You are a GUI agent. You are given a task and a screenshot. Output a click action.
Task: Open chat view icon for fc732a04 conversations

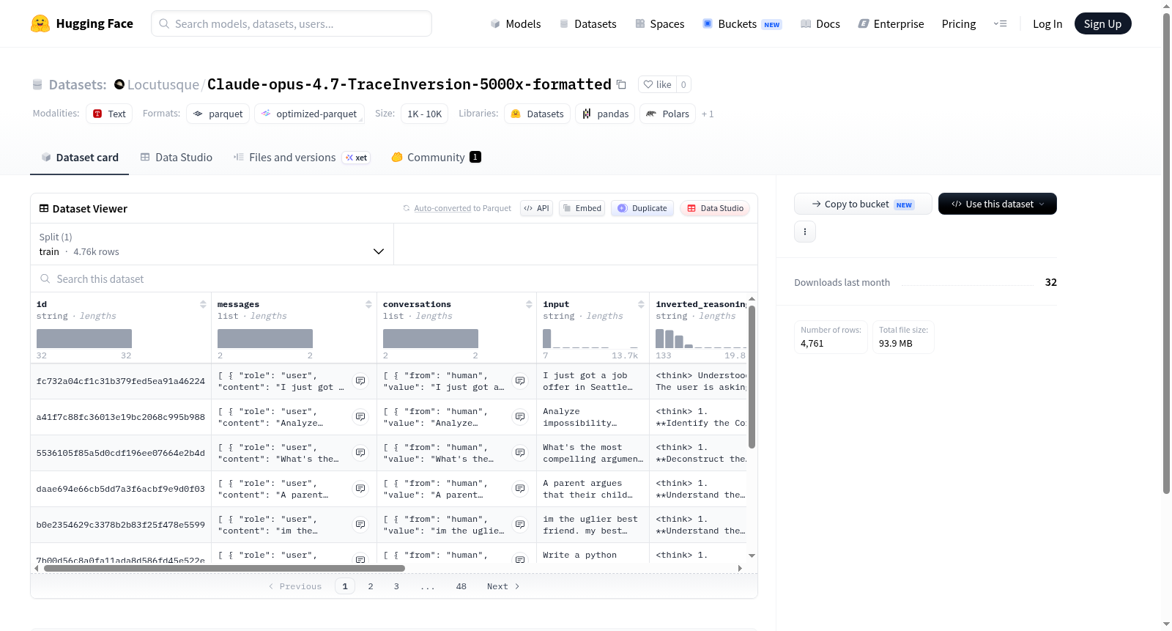(520, 381)
